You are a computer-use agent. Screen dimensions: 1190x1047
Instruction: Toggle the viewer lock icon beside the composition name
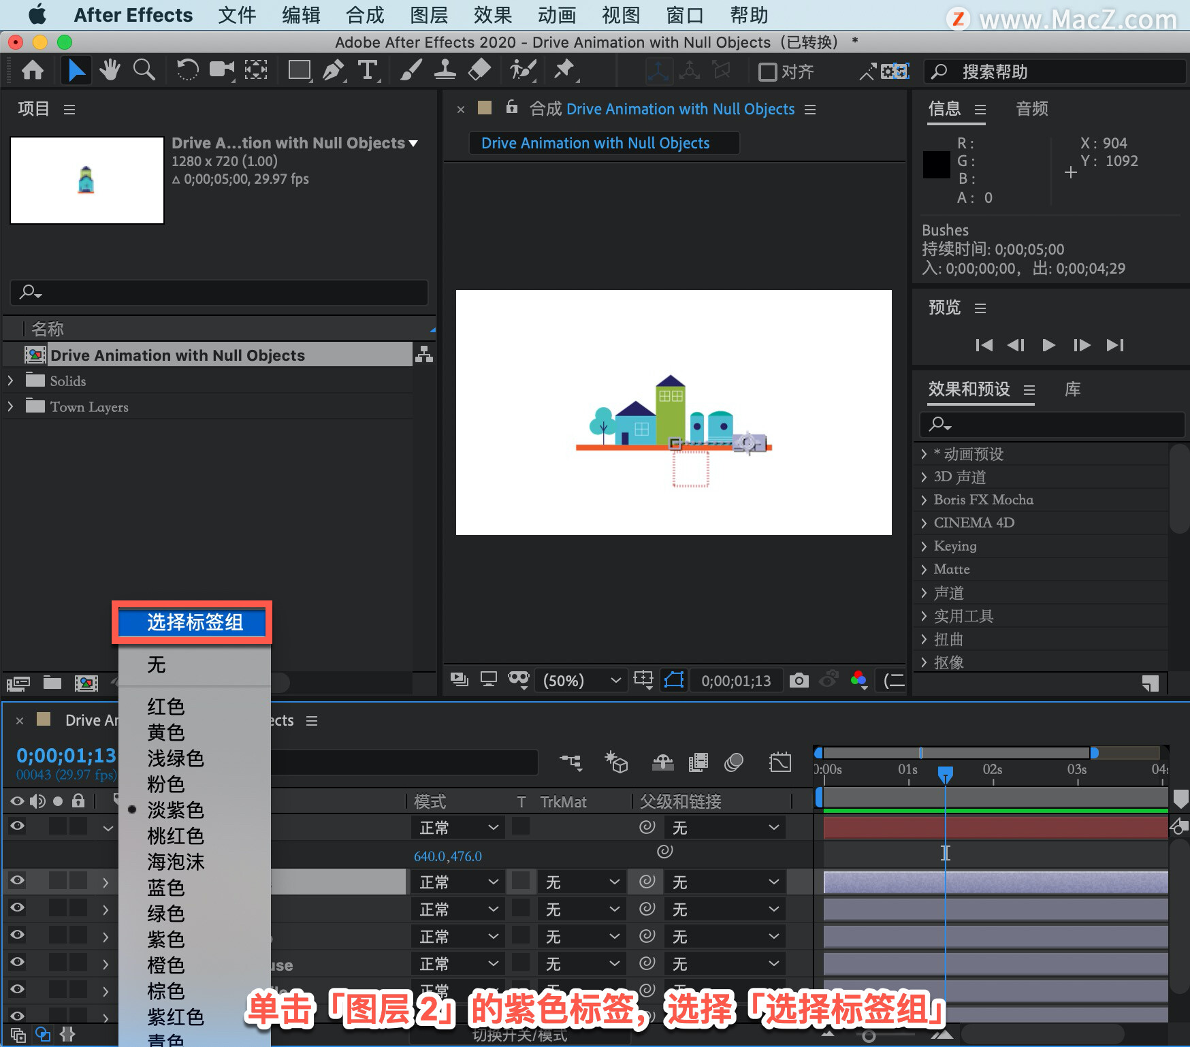pos(512,108)
